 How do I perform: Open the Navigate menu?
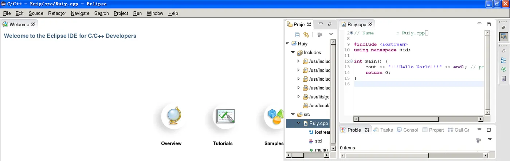coord(80,13)
